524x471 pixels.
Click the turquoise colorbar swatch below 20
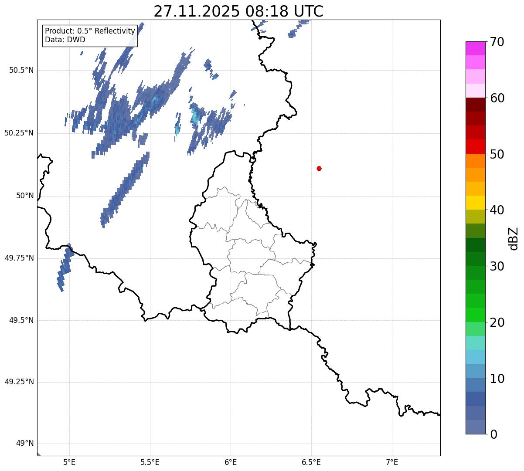pos(475,342)
